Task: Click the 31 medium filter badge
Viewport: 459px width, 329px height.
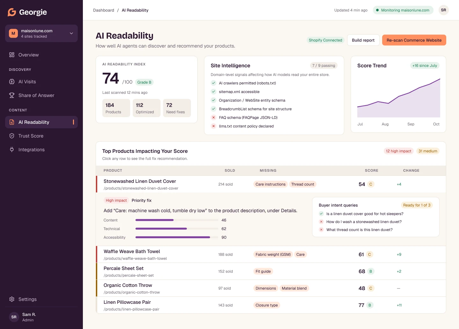Action: coord(428,151)
